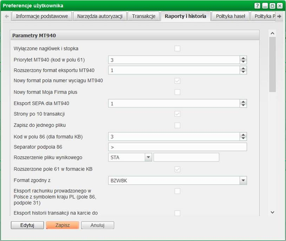Open the Narzędzia autoryzacji tab
This screenshot has height=241, width=286.
(x=99, y=17)
